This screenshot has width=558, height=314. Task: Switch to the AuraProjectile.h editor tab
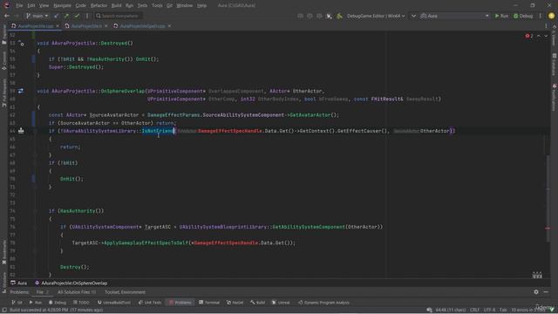point(86,26)
